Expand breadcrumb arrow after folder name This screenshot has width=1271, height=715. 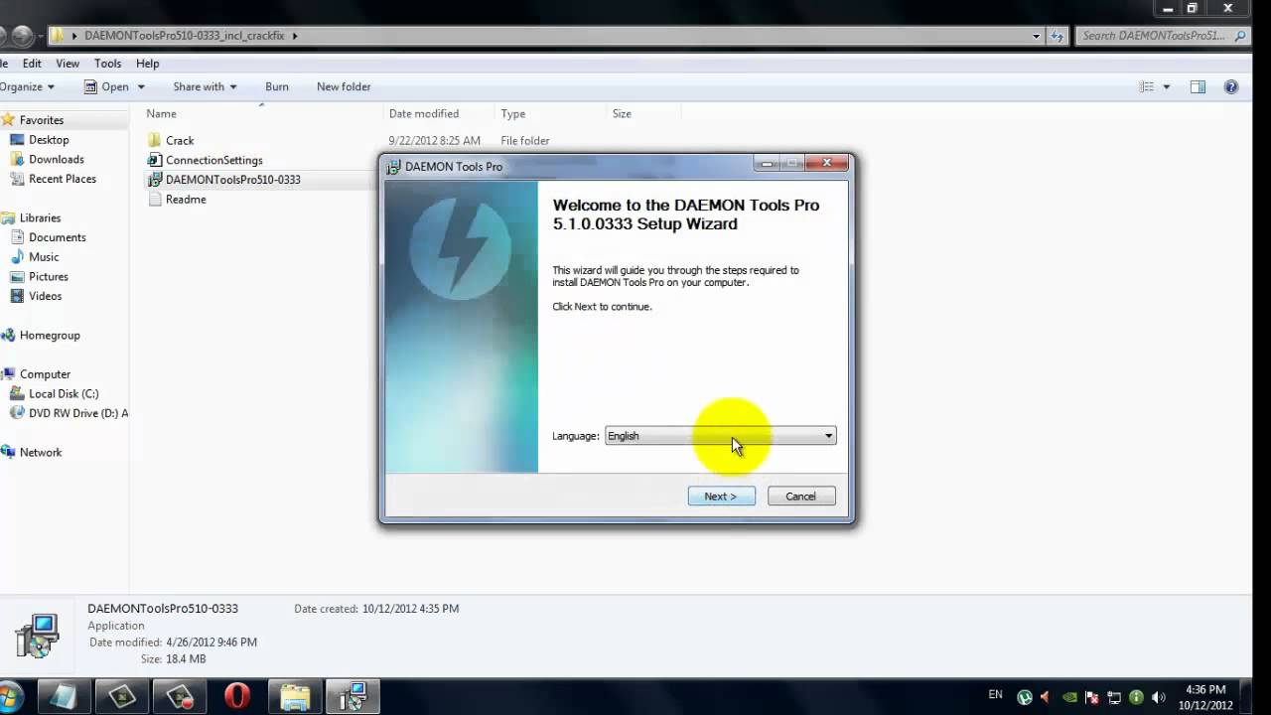click(x=295, y=36)
